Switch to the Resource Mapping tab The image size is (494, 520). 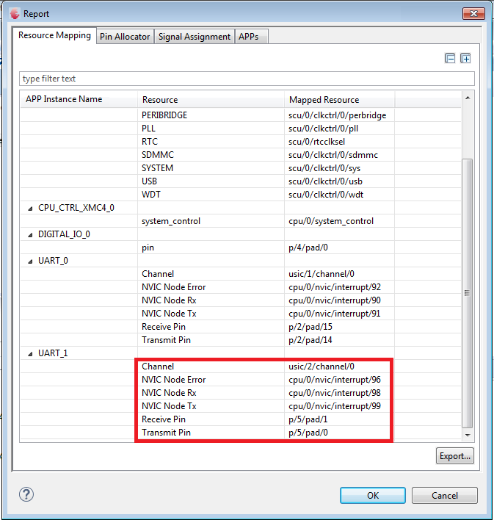click(x=54, y=35)
